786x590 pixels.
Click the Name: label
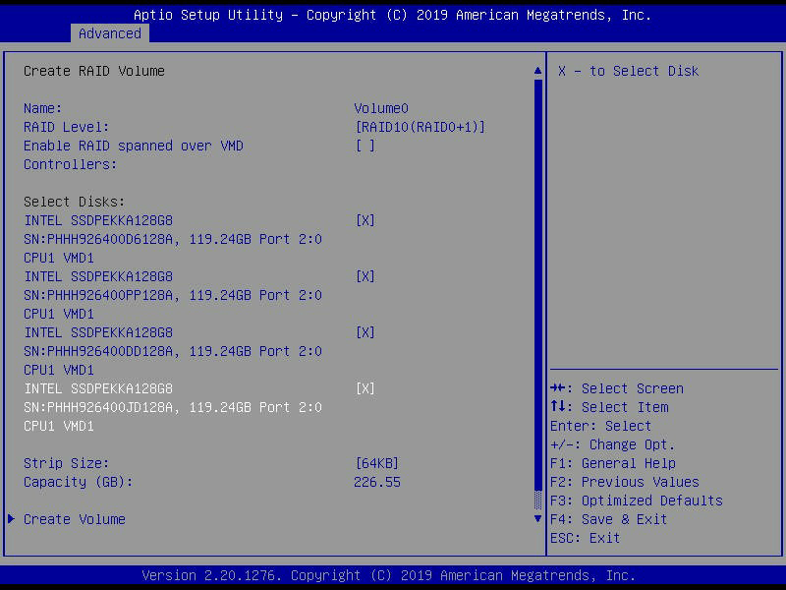[42, 108]
